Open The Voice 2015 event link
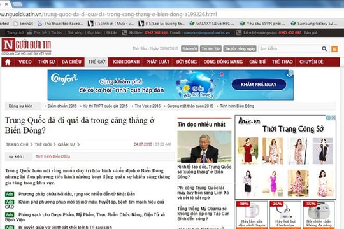This screenshot has width=344, height=229. (x=148, y=106)
